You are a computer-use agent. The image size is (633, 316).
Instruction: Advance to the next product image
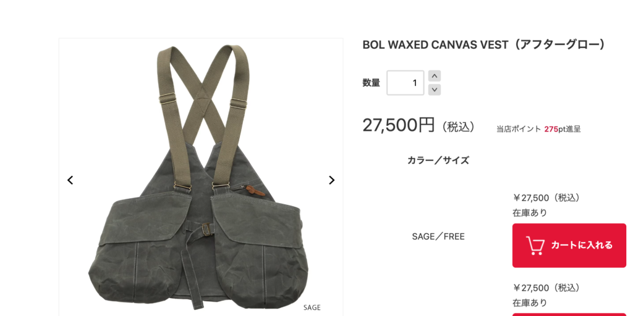click(x=331, y=180)
